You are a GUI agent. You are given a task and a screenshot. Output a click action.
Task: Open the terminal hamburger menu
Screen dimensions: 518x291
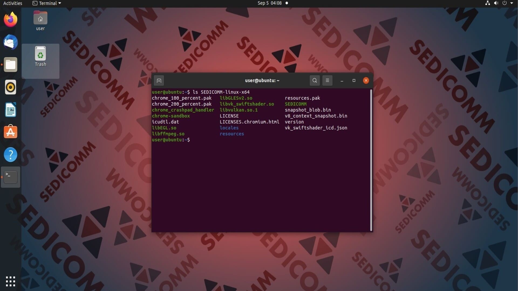[327, 80]
